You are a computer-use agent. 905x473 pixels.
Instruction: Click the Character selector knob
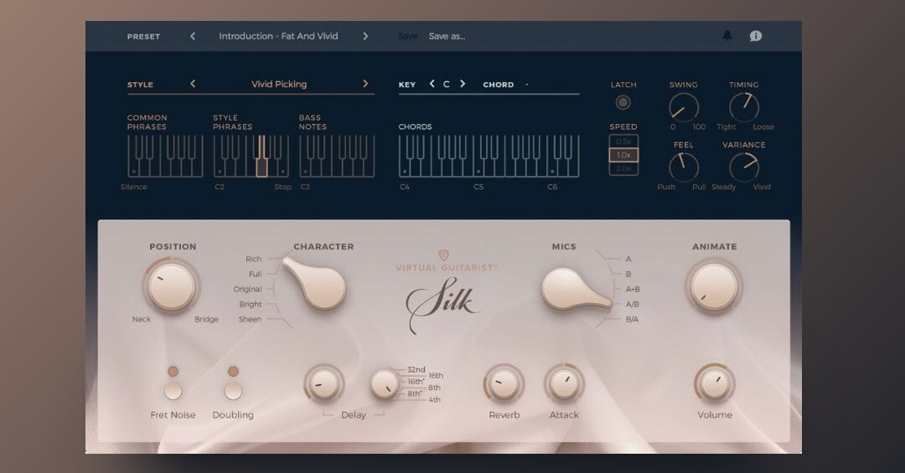(x=316, y=283)
